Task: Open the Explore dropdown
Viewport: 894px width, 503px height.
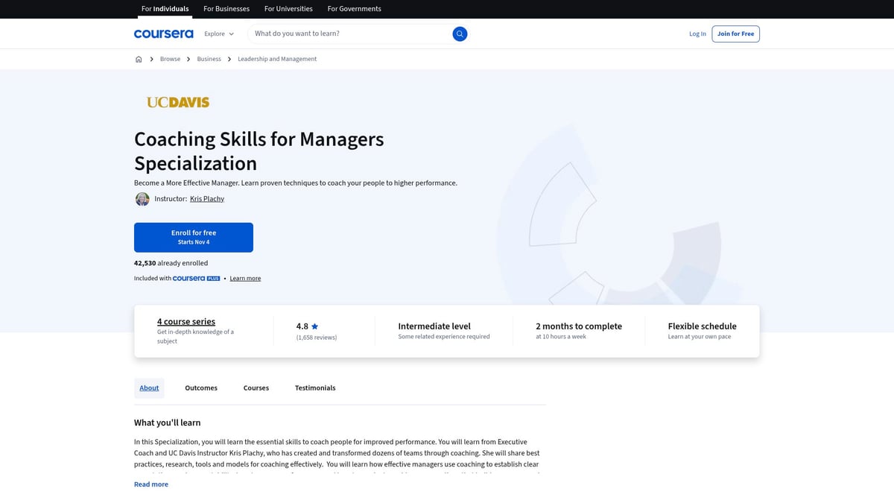Action: point(218,34)
